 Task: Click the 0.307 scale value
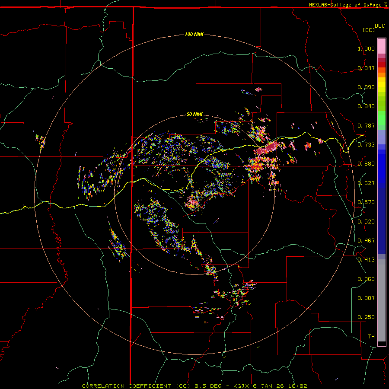(x=366, y=298)
